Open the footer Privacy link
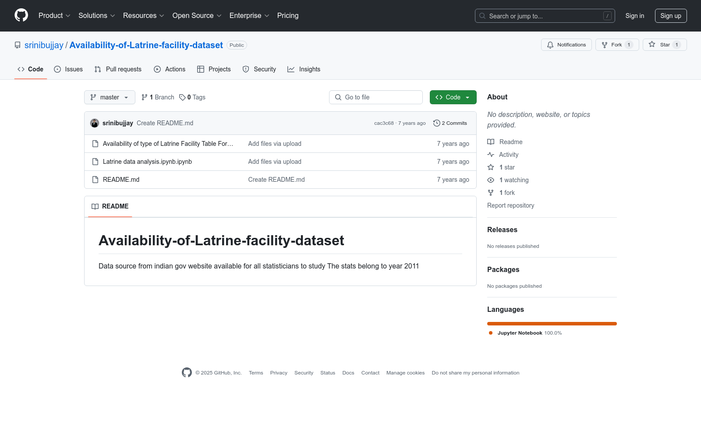Screen dimensions: 701x438 point(279,373)
